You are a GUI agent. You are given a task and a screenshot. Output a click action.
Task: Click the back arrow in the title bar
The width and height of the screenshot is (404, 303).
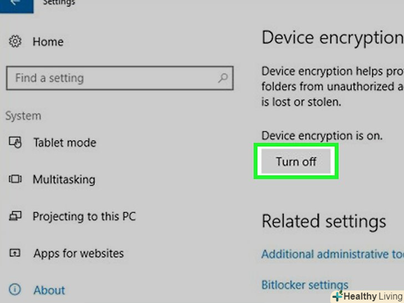click(14, 3)
